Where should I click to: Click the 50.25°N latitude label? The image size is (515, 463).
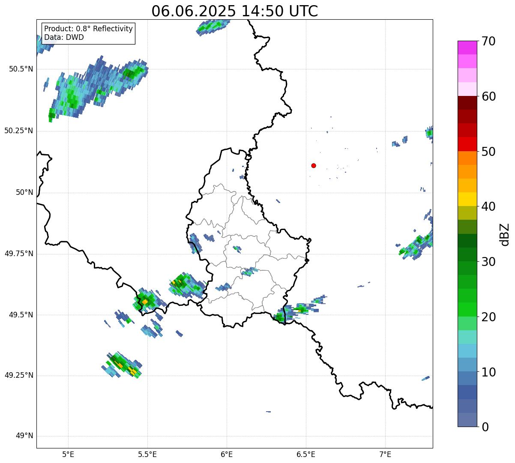[x=18, y=131]
